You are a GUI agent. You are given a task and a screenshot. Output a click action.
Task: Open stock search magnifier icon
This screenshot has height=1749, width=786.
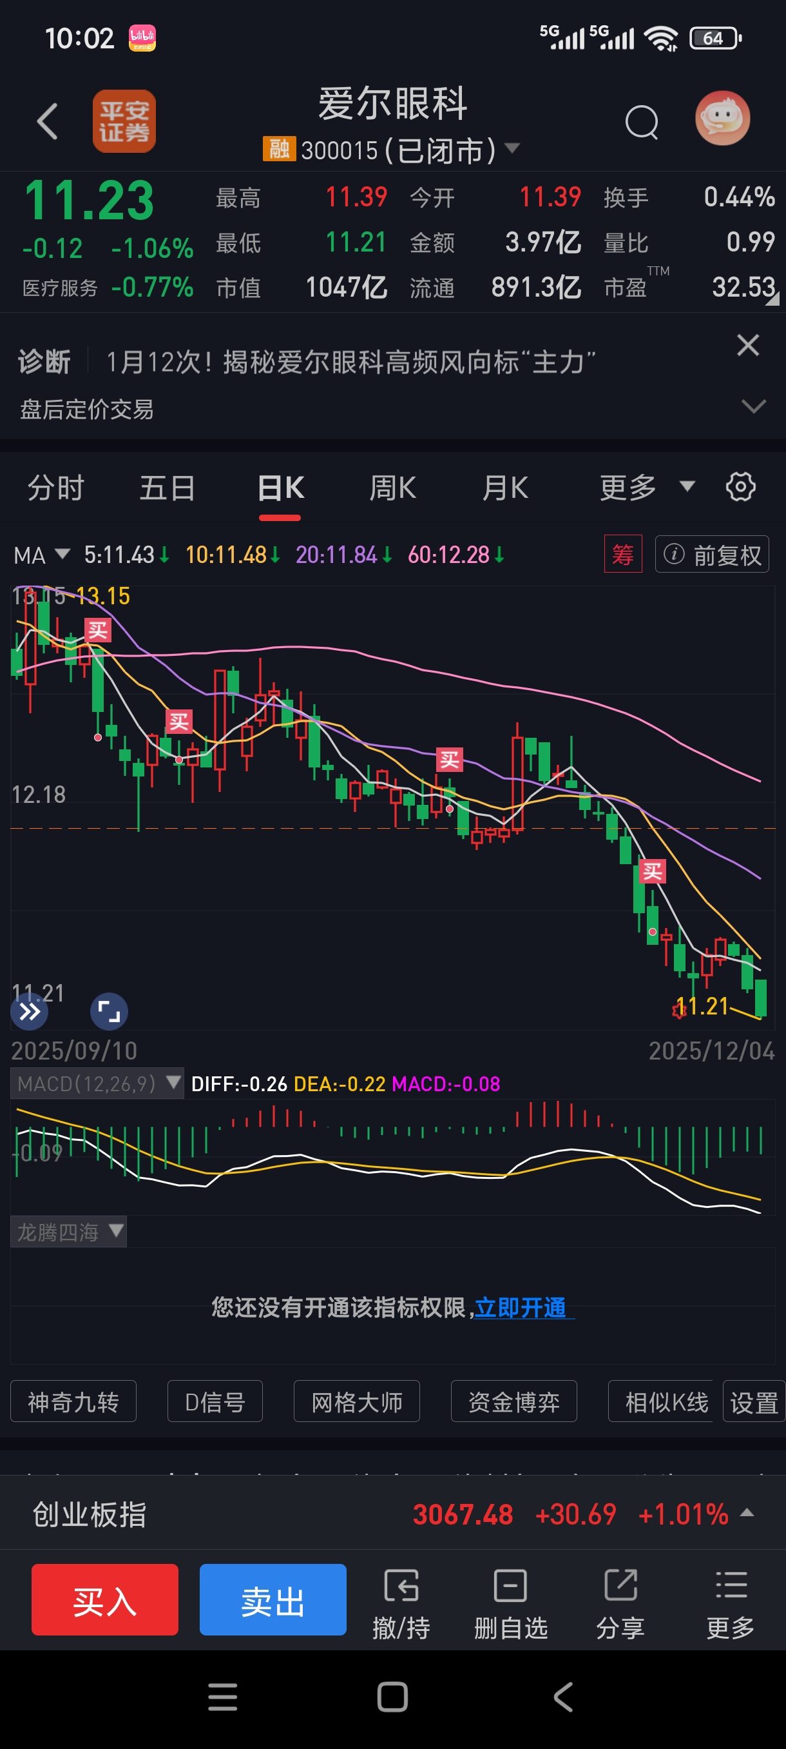point(642,123)
